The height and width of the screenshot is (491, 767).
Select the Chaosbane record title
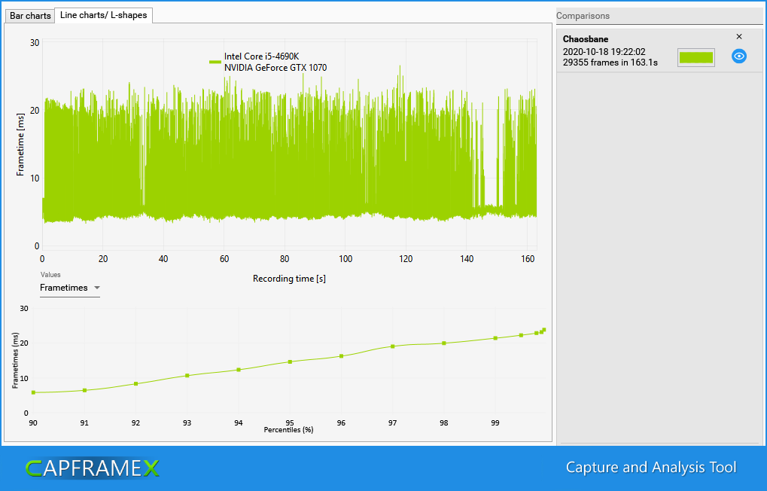tap(586, 39)
